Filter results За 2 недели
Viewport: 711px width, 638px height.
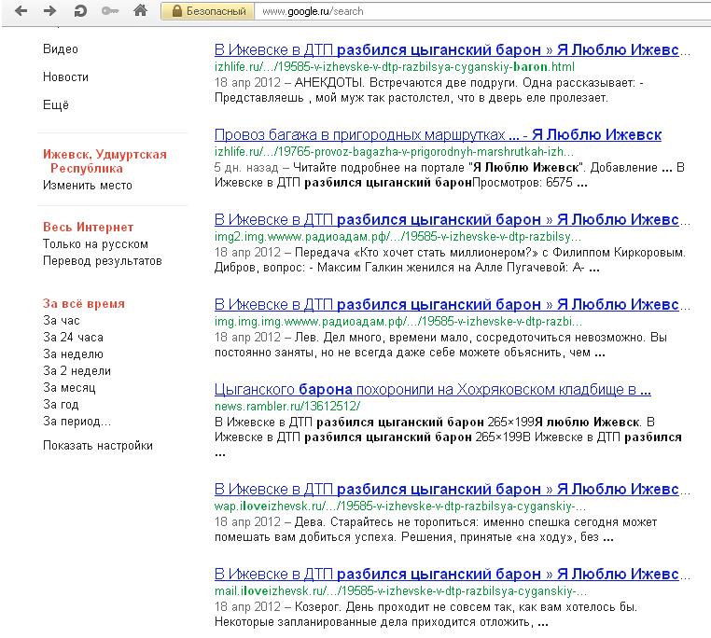point(77,371)
